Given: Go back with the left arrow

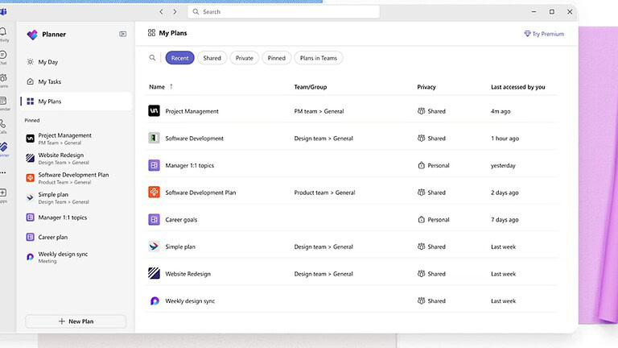Looking at the screenshot, I should tap(161, 12).
